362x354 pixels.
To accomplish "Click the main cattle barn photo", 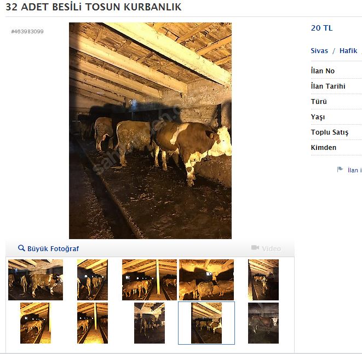I will pyautogui.click(x=150, y=131).
